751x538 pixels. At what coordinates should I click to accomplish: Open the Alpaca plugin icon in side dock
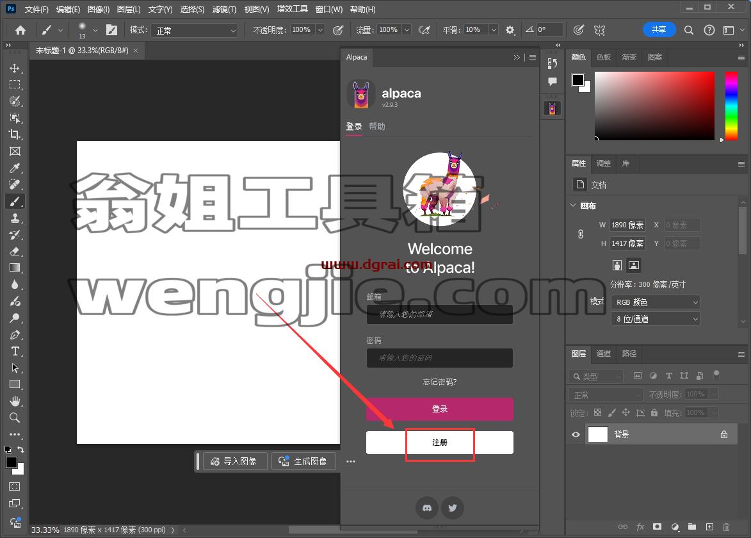[x=553, y=108]
